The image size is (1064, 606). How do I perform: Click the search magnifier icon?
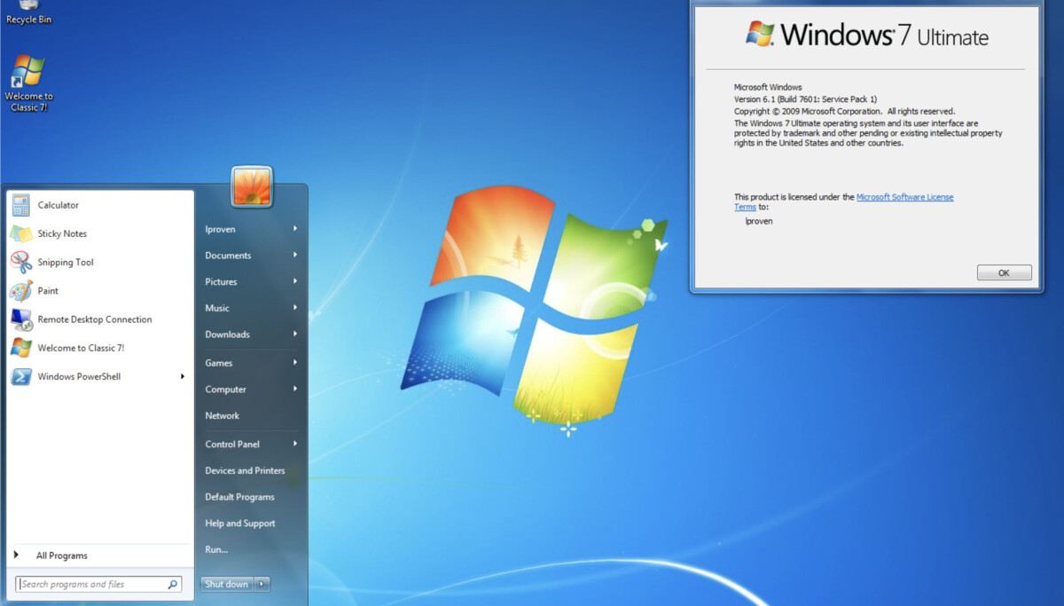[x=173, y=584]
